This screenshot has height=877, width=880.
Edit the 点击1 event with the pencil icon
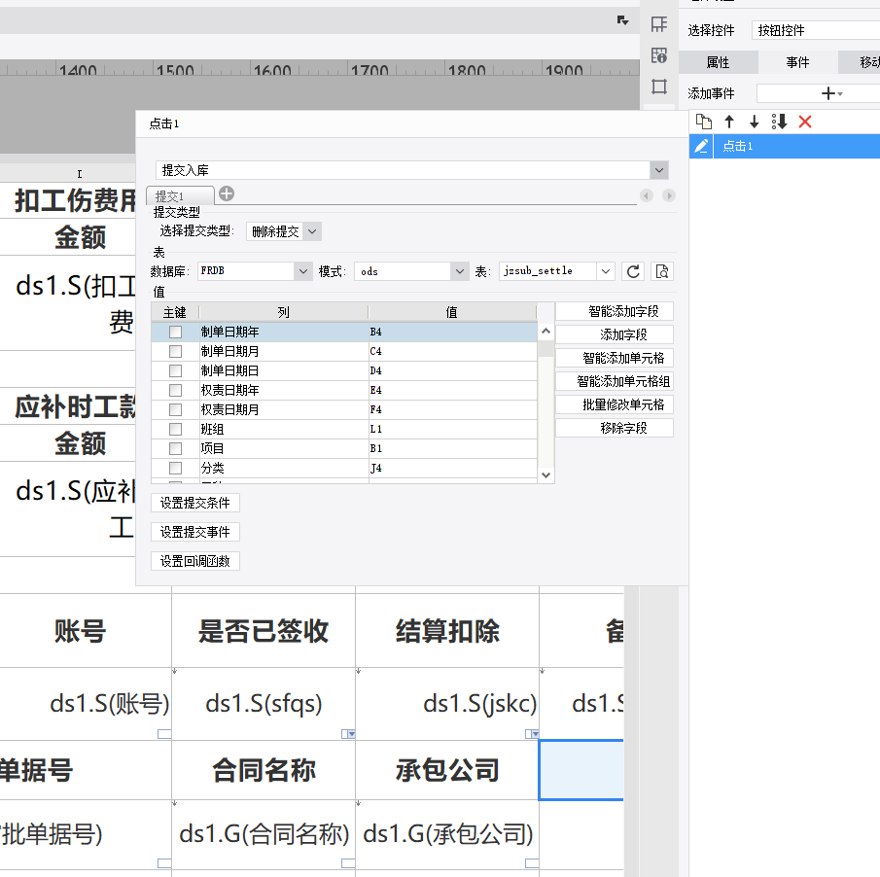point(701,147)
